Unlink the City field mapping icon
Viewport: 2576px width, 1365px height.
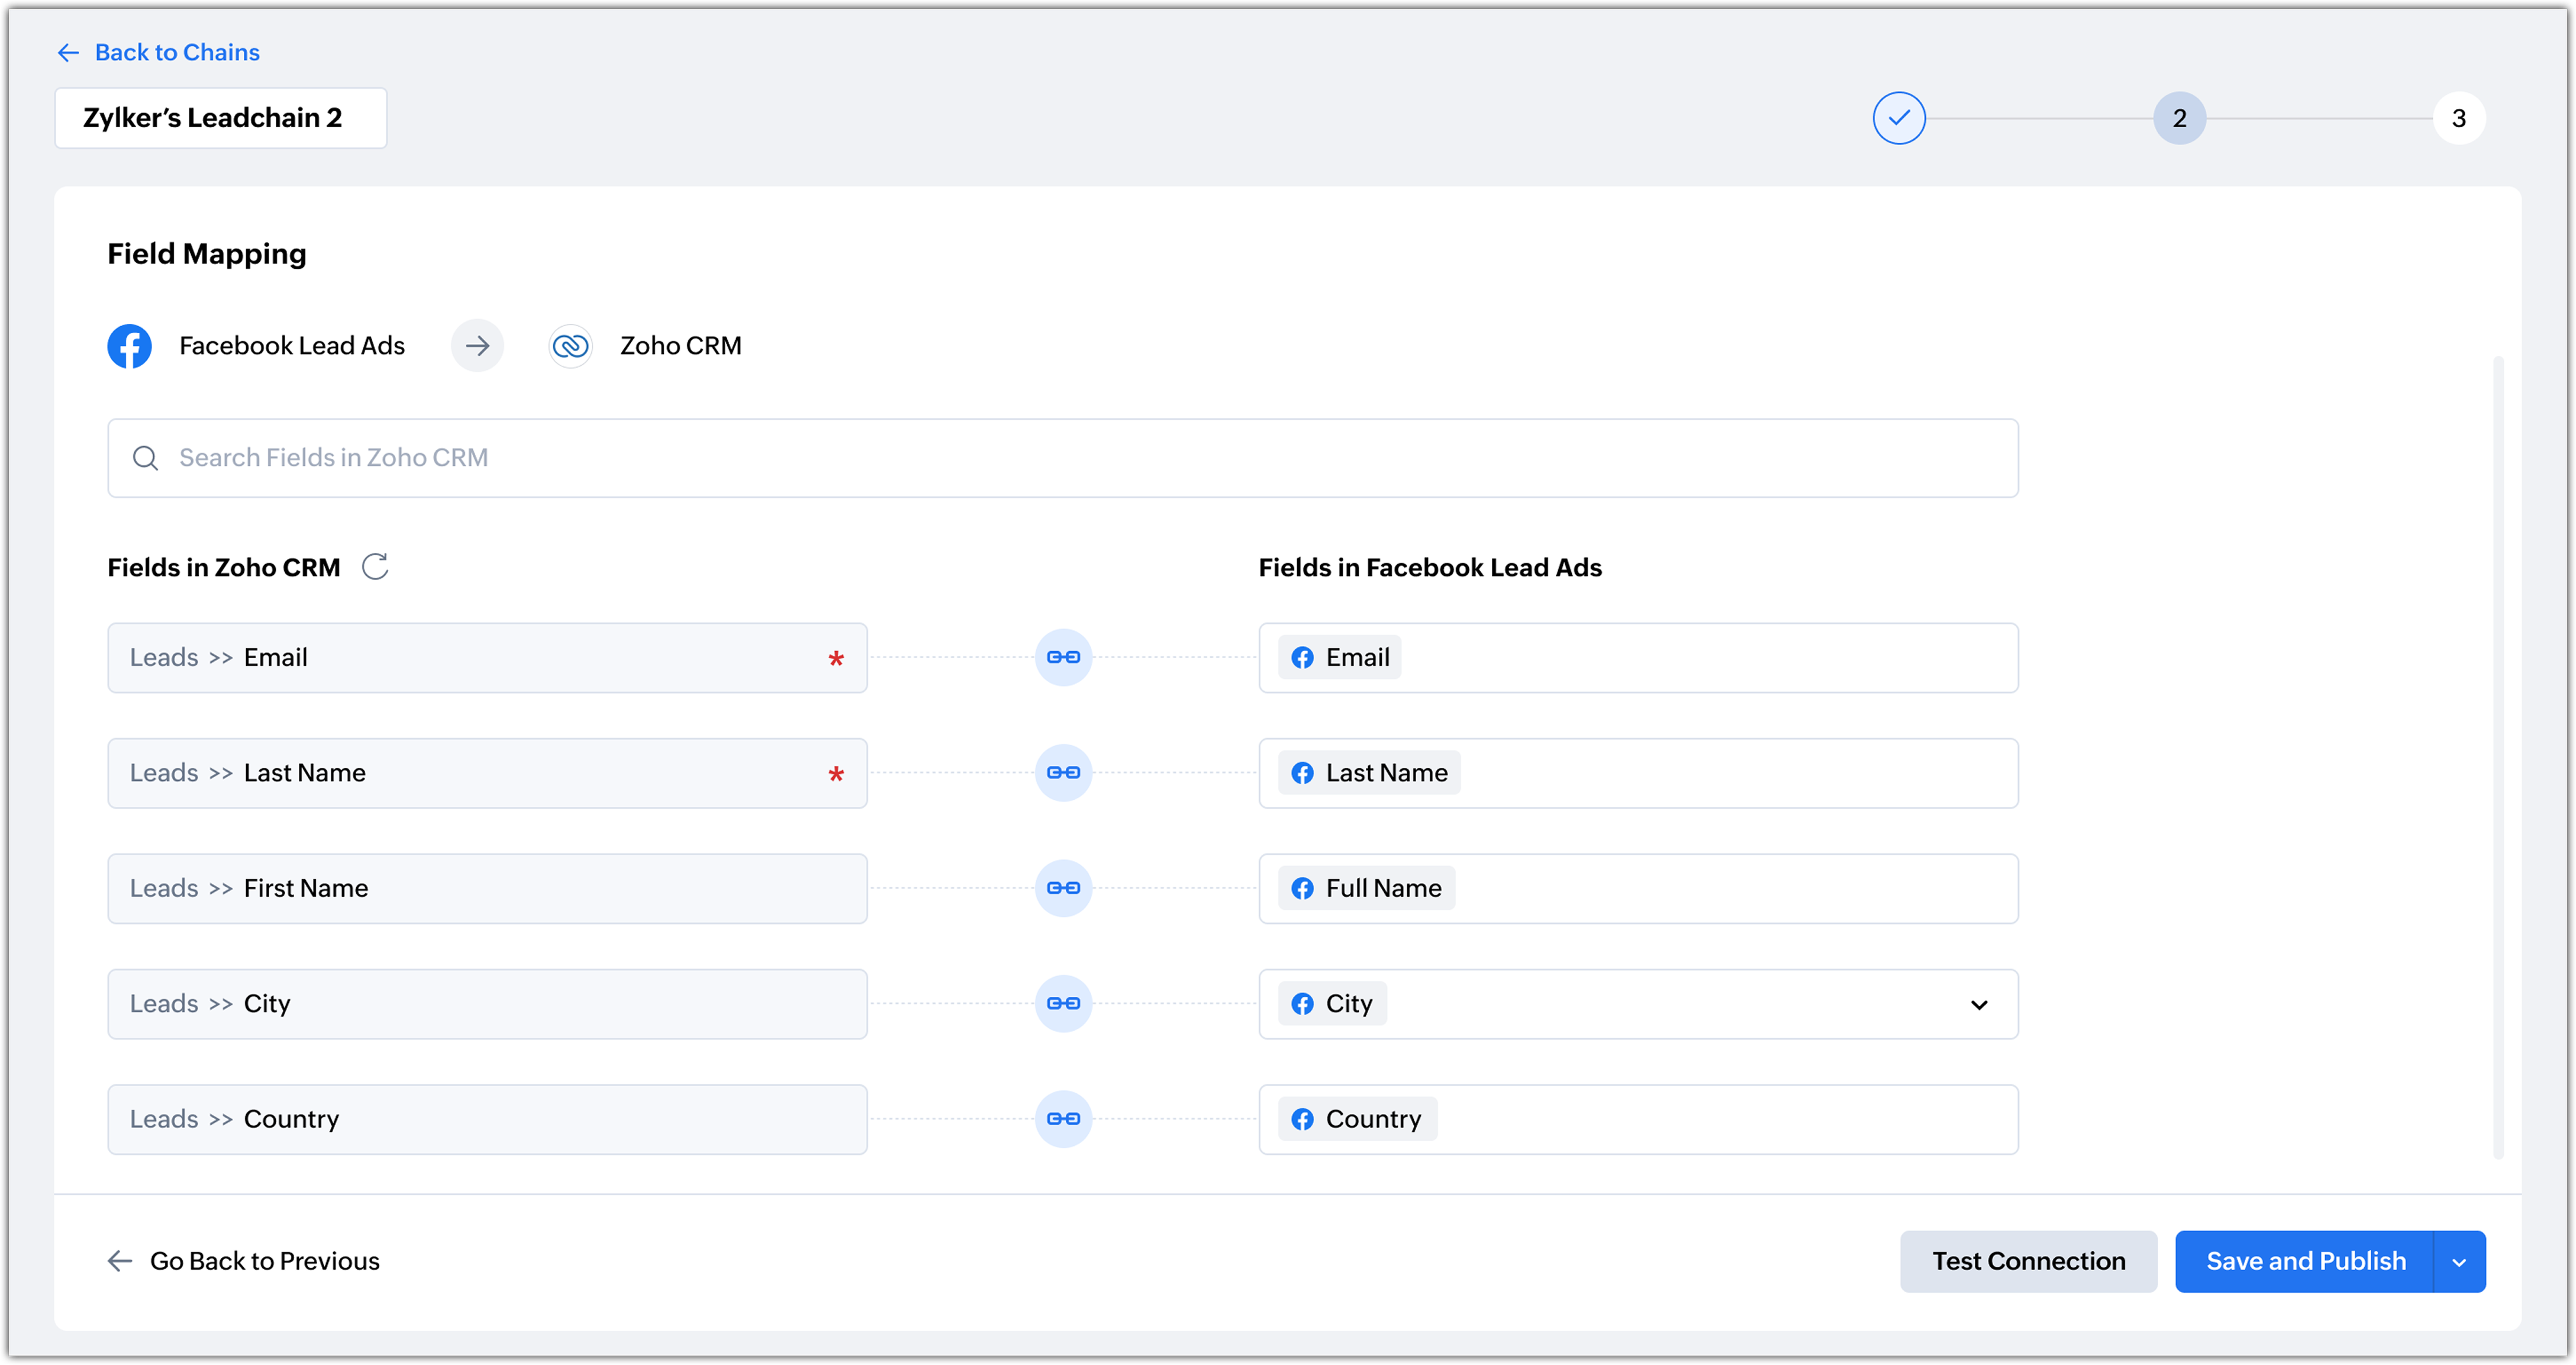pyautogui.click(x=1063, y=1003)
